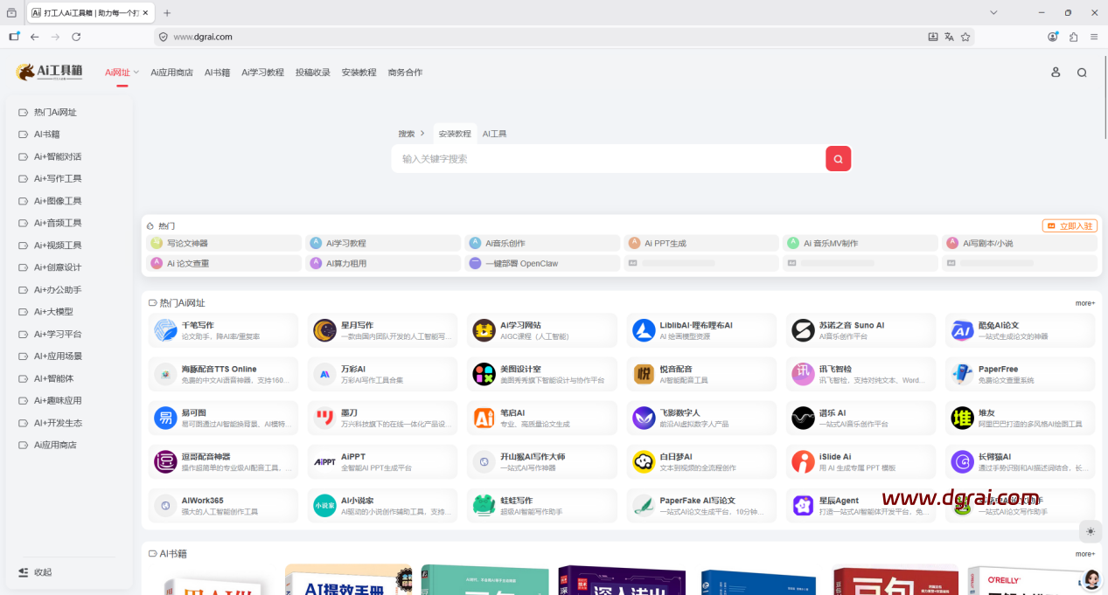Viewport: 1108px width, 595px height.
Task: Open the user account icon in header
Action: pyautogui.click(x=1056, y=73)
